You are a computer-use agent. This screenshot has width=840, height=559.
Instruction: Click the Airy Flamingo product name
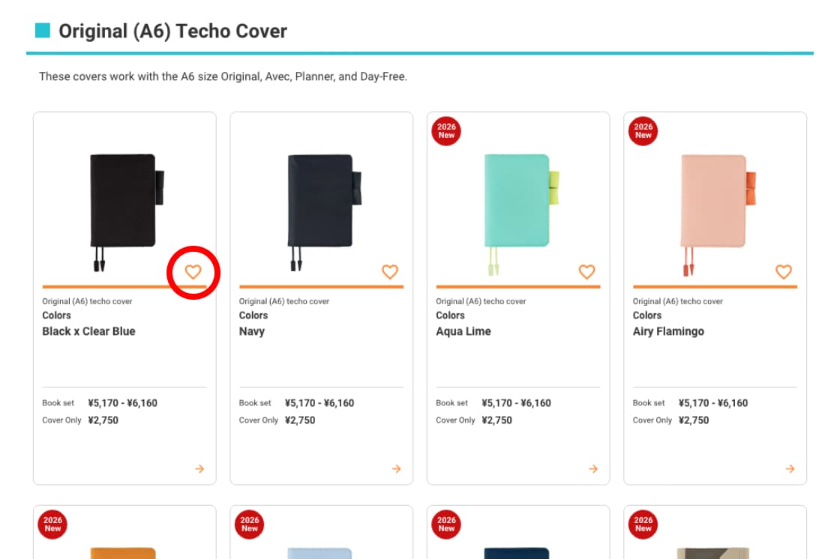tap(668, 331)
